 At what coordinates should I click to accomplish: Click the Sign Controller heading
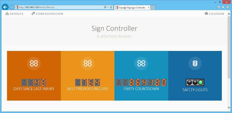click(x=114, y=28)
